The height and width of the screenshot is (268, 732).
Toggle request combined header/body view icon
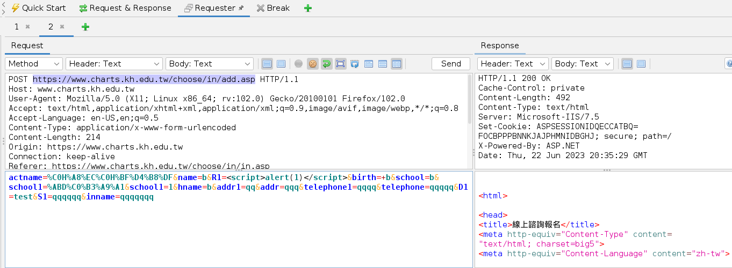[281, 64]
